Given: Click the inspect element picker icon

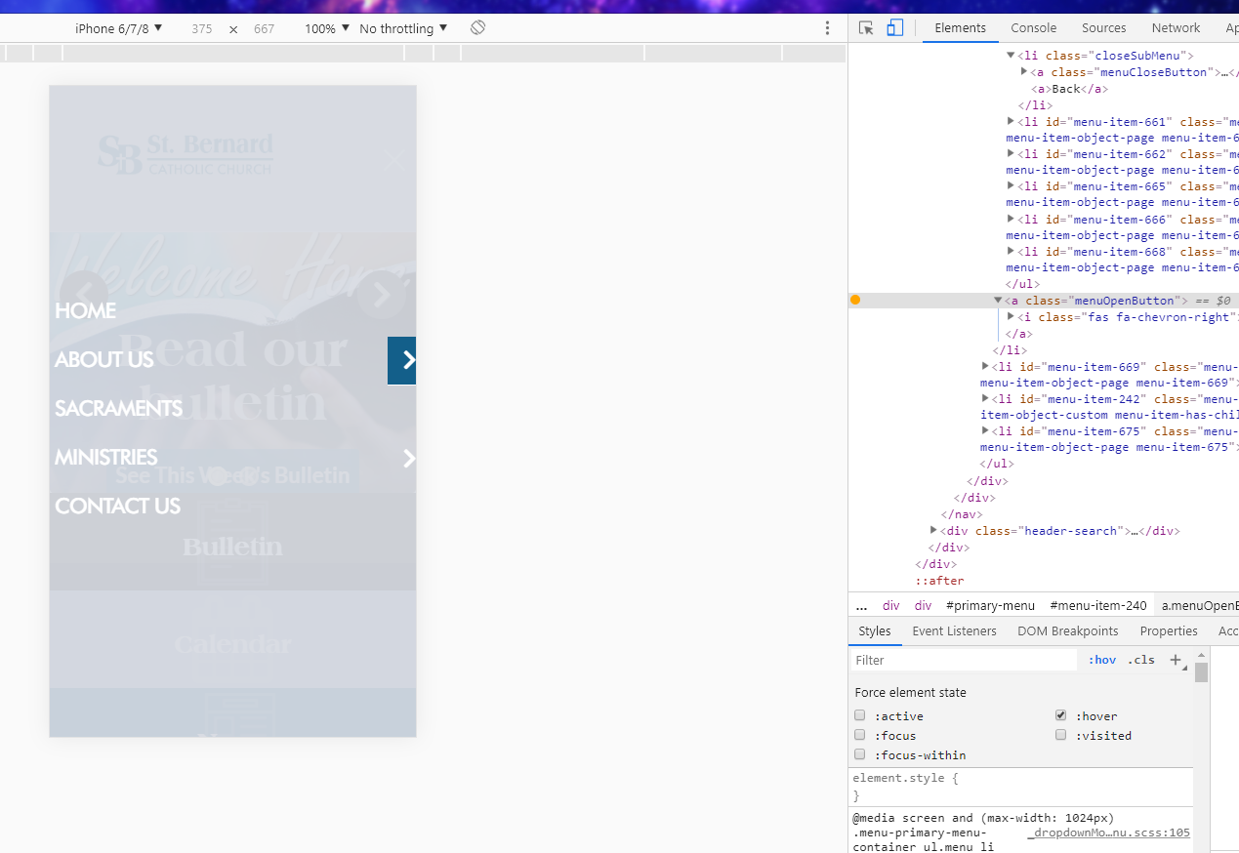Looking at the screenshot, I should pos(866,28).
